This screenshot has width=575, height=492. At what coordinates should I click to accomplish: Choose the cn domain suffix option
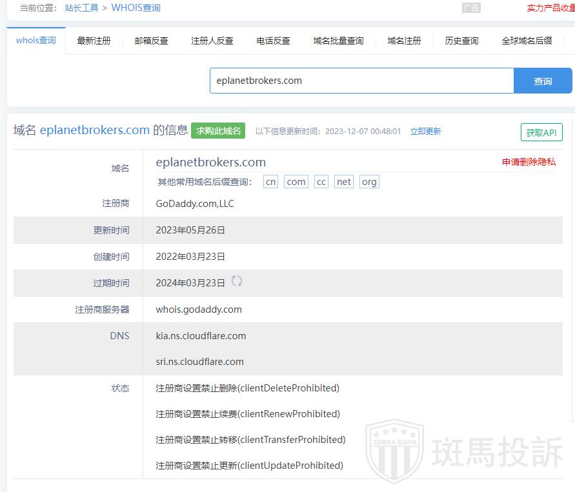(271, 182)
